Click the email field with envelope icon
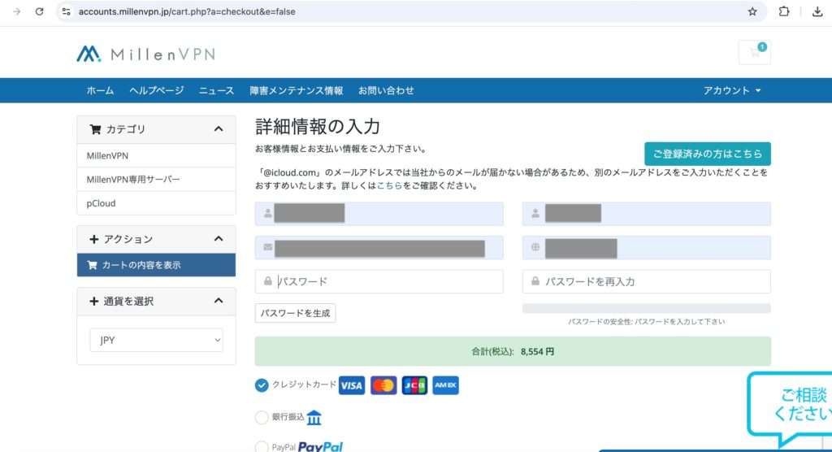This screenshot has width=832, height=452. click(379, 247)
